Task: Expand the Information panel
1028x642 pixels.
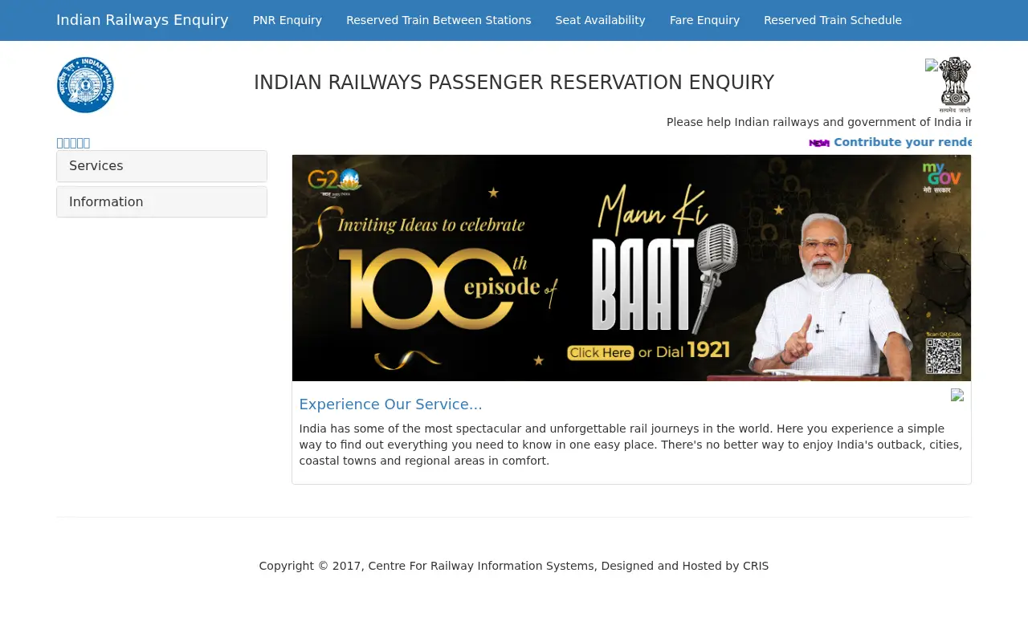Action: (161, 202)
